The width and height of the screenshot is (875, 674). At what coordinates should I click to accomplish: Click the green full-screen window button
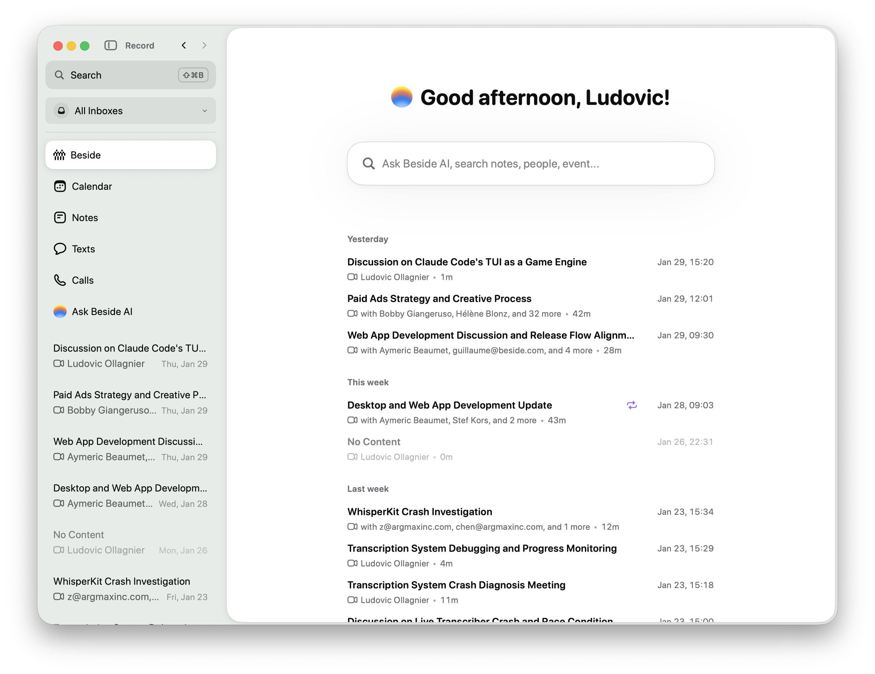pos(85,46)
